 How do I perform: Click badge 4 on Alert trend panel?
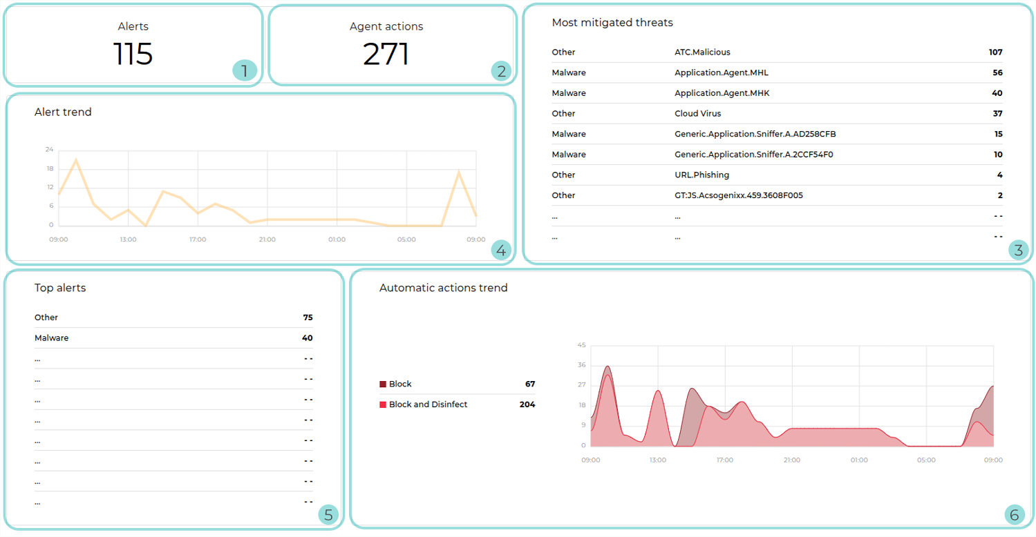[502, 250]
